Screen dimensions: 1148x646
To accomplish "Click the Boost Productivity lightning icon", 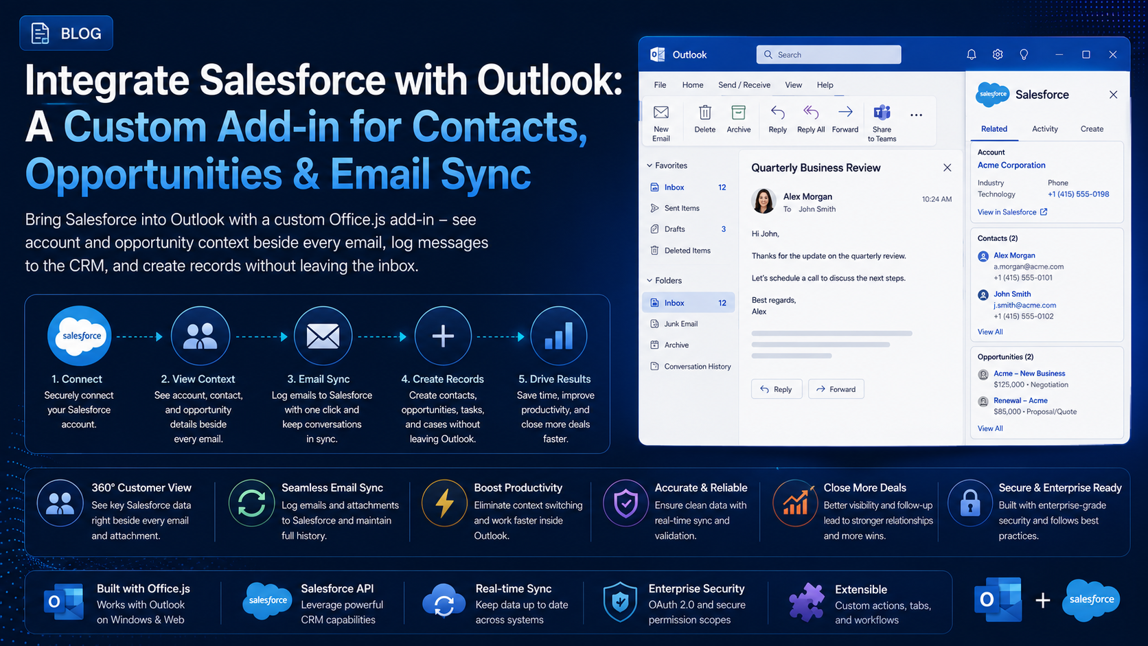I will click(444, 503).
